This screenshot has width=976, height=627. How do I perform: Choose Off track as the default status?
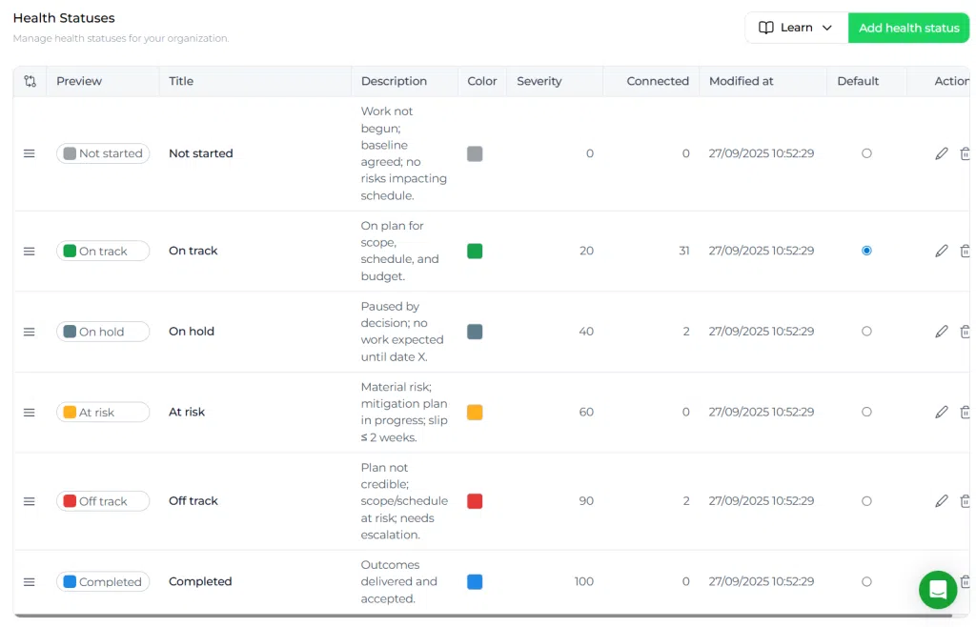click(x=866, y=500)
